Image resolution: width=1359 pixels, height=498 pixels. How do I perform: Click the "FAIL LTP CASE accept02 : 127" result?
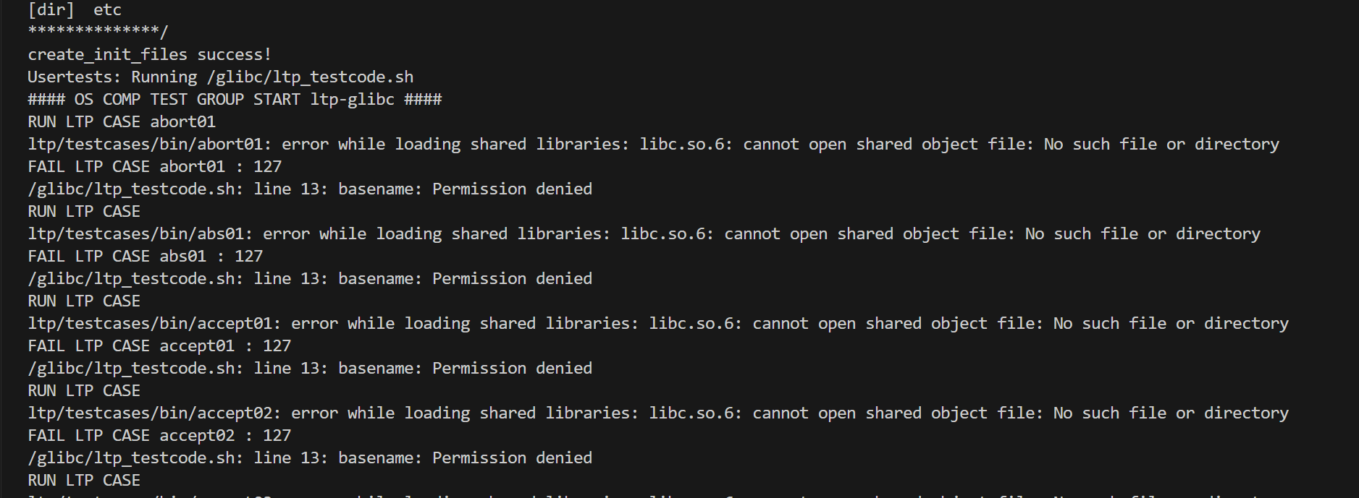pyautogui.click(x=159, y=436)
